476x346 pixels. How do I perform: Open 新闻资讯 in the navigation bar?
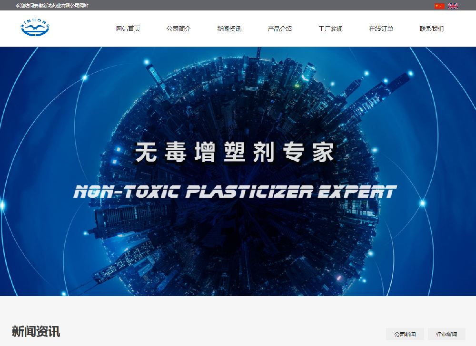pyautogui.click(x=229, y=29)
